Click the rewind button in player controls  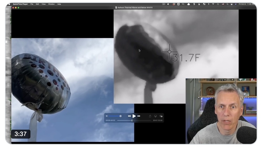tap(129, 116)
